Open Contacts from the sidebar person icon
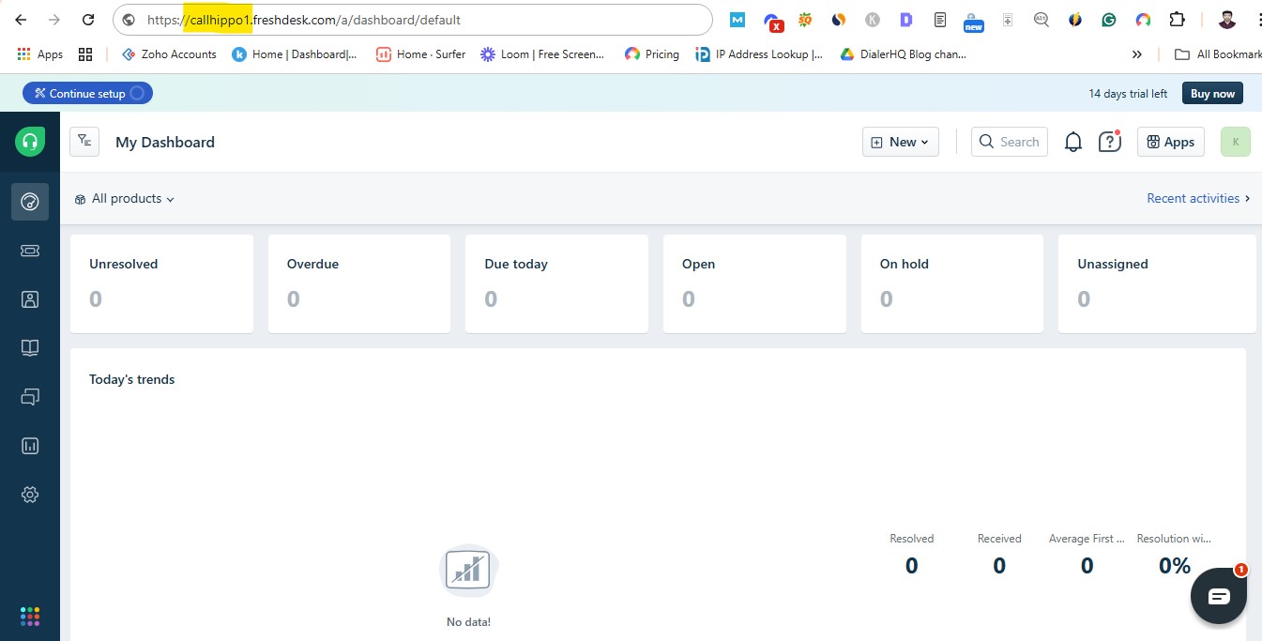1262x641 pixels. pos(30,299)
